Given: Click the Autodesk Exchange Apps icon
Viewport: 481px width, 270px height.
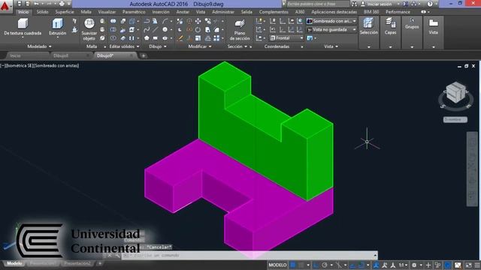Looking at the screenshot, I should pyautogui.click(x=406, y=4).
